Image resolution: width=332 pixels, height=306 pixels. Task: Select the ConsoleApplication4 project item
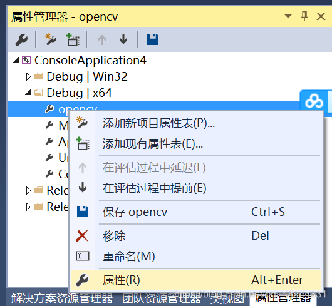(x=90, y=61)
